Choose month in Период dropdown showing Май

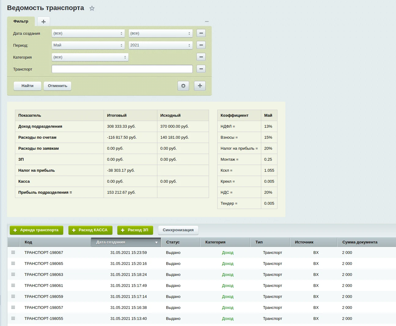88,45
